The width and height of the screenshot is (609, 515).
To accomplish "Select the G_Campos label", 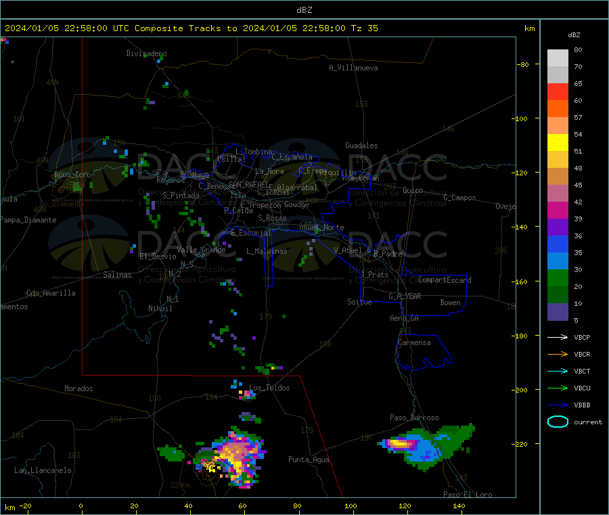I will coord(459,198).
